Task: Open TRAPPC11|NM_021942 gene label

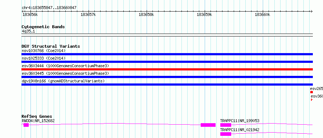Action: 240,130
